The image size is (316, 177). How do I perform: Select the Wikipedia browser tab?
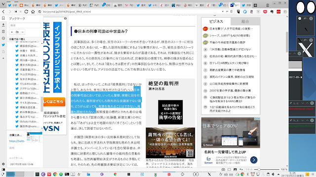click(x=199, y=5)
